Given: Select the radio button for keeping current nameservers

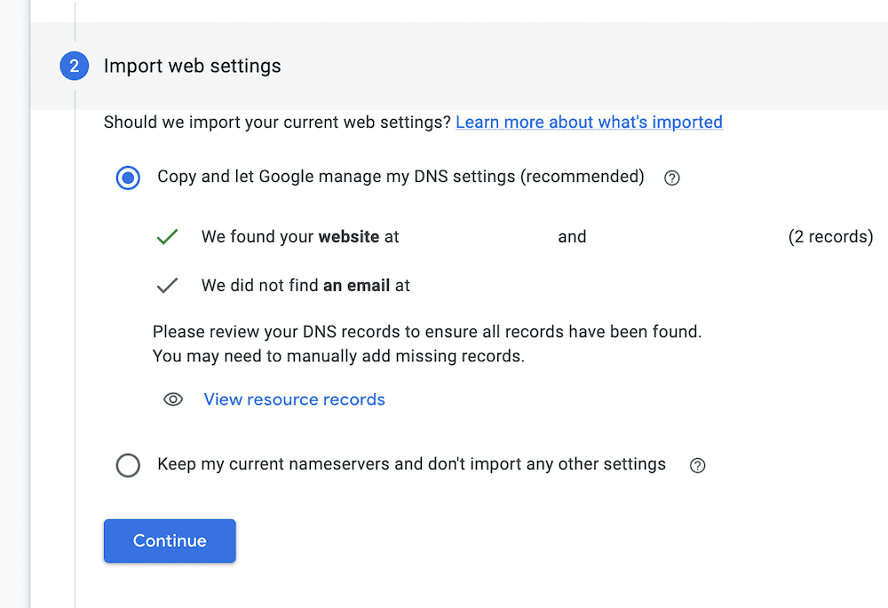Looking at the screenshot, I should (x=128, y=465).
